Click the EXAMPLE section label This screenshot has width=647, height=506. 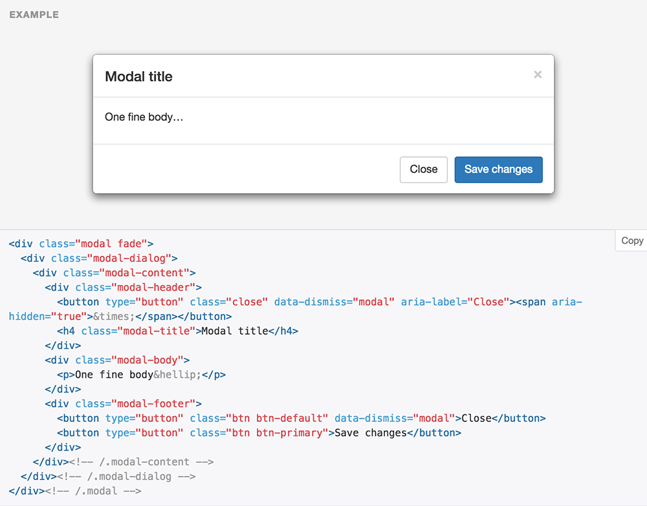click(34, 14)
